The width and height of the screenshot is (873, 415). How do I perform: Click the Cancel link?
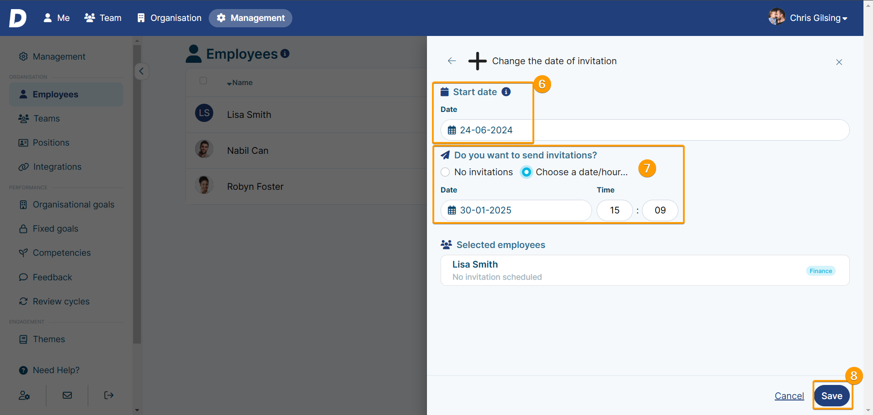pos(789,396)
